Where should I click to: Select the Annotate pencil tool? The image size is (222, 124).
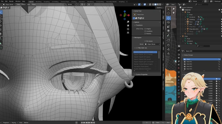pyautogui.click(x=168, y=36)
